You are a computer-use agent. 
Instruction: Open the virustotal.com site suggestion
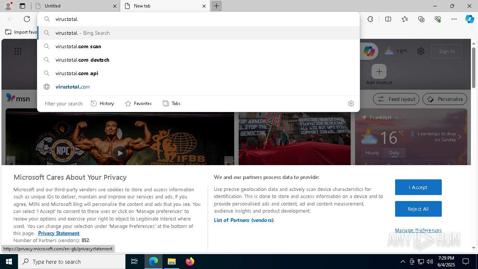(198, 87)
